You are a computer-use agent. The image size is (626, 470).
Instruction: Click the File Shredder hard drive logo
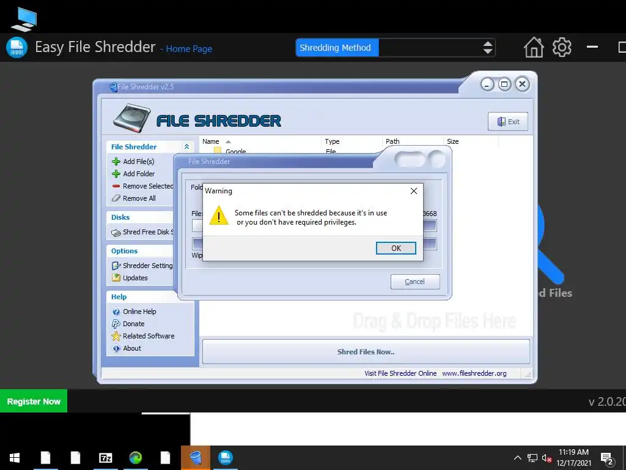click(x=132, y=118)
